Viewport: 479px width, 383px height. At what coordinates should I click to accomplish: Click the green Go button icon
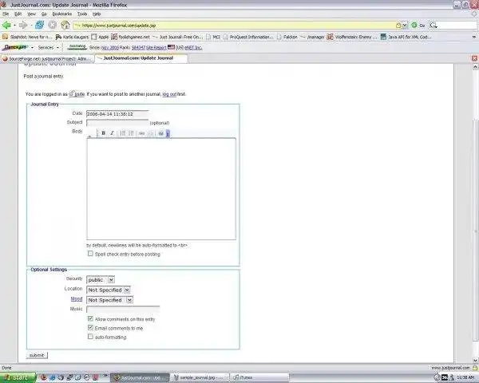[x=414, y=26]
